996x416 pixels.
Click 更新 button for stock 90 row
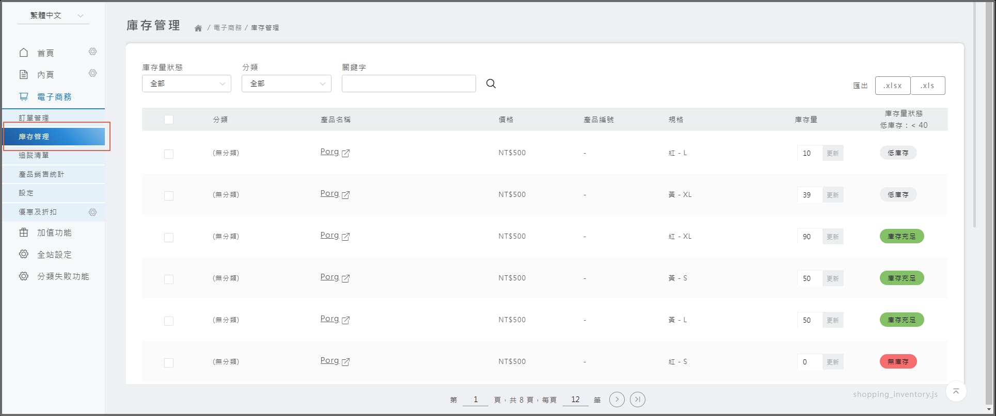832,237
